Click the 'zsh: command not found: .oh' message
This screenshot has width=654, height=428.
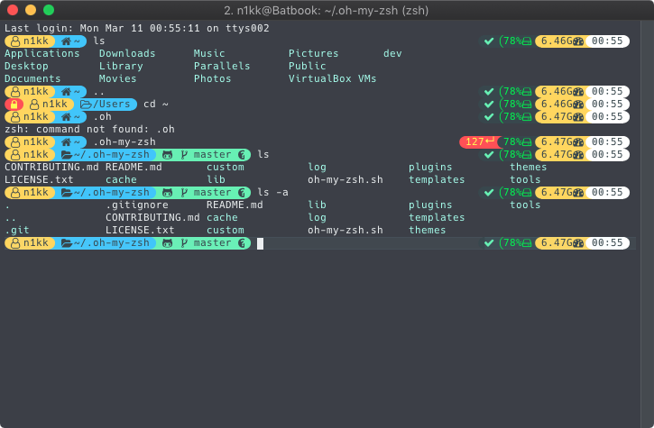(89, 129)
